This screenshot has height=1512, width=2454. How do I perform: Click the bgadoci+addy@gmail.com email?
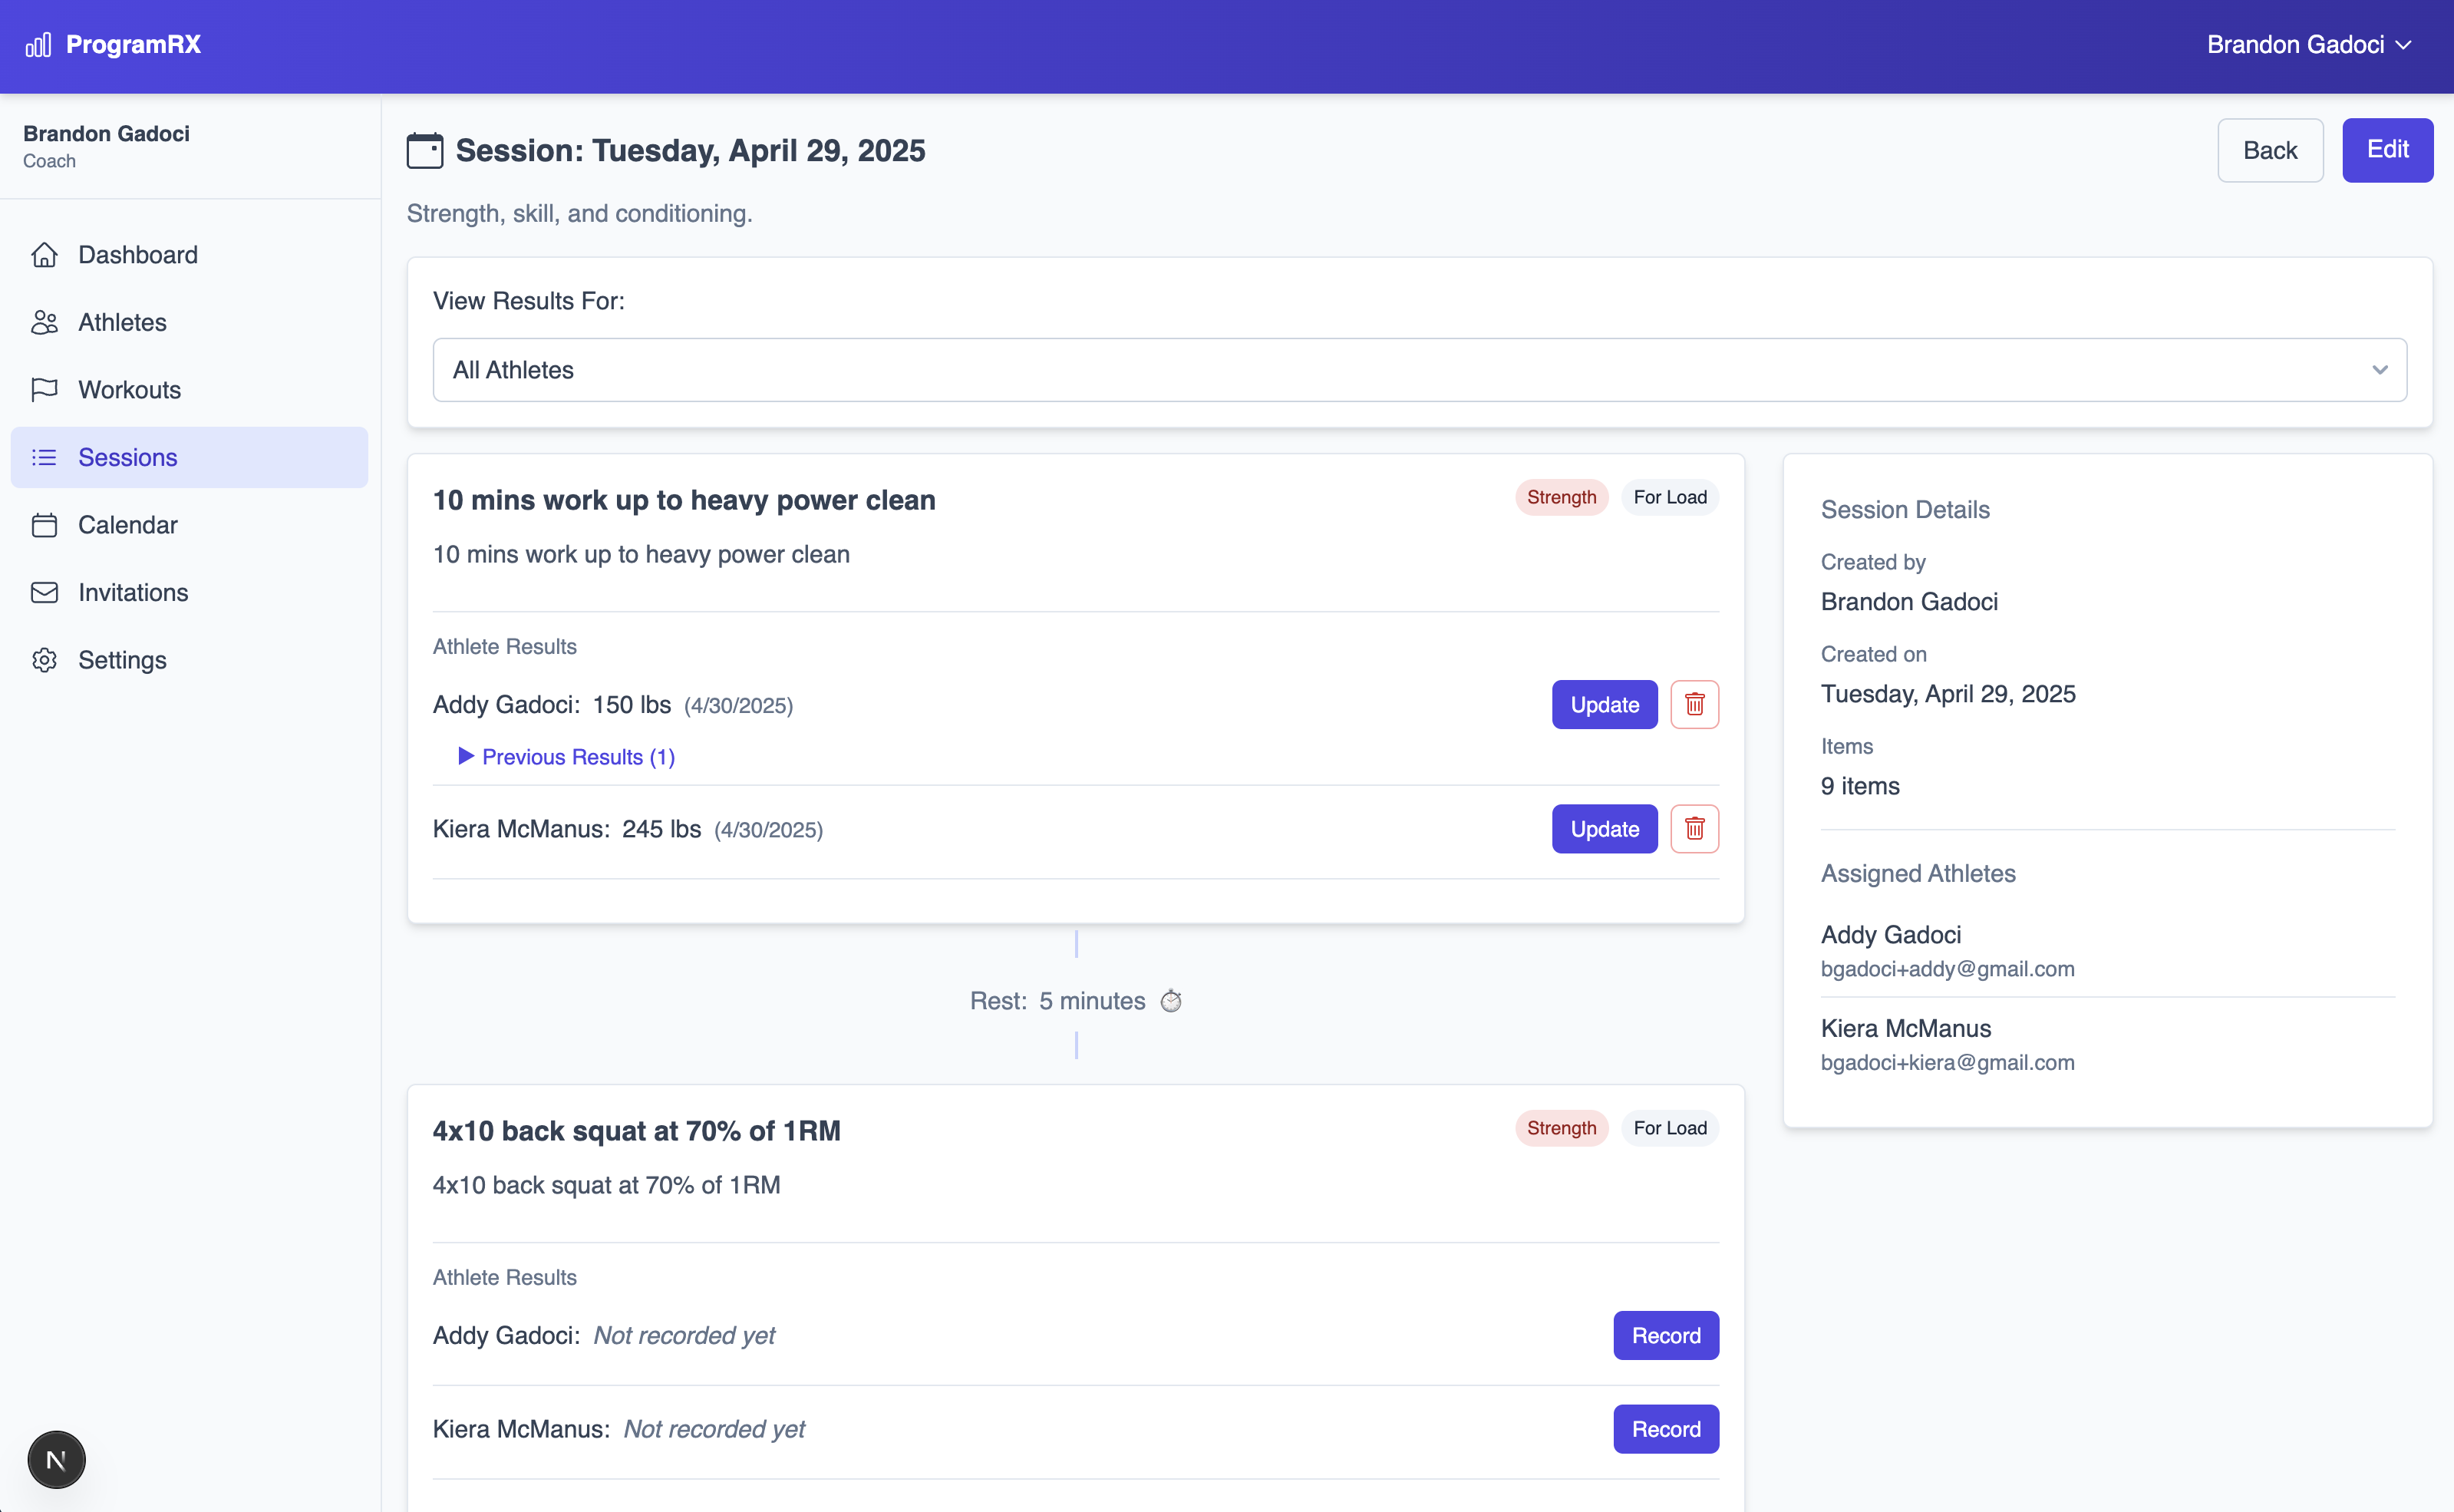point(1948,969)
